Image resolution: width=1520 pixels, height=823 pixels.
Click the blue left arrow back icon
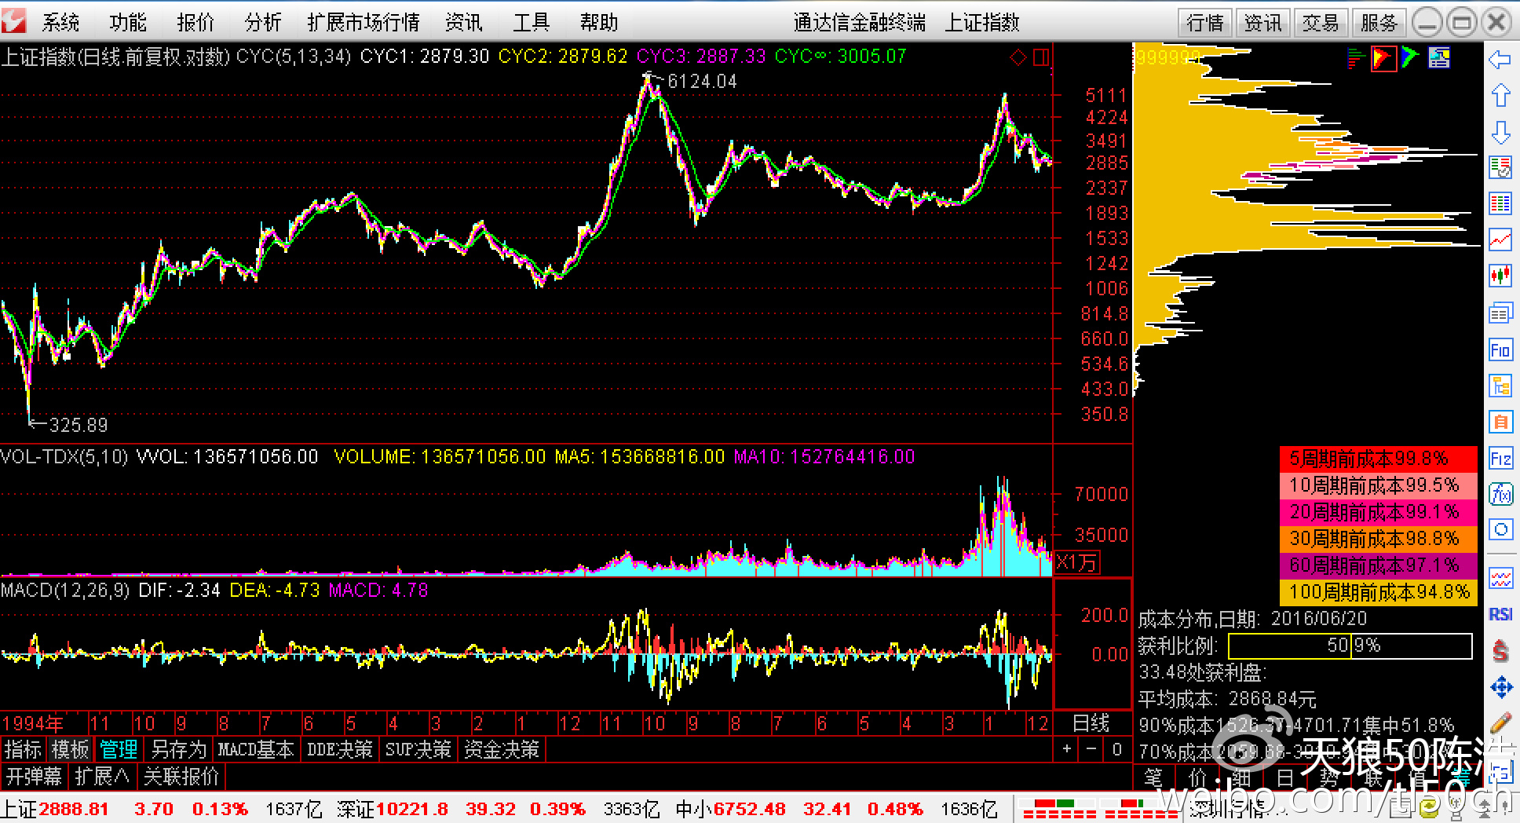(x=1500, y=60)
